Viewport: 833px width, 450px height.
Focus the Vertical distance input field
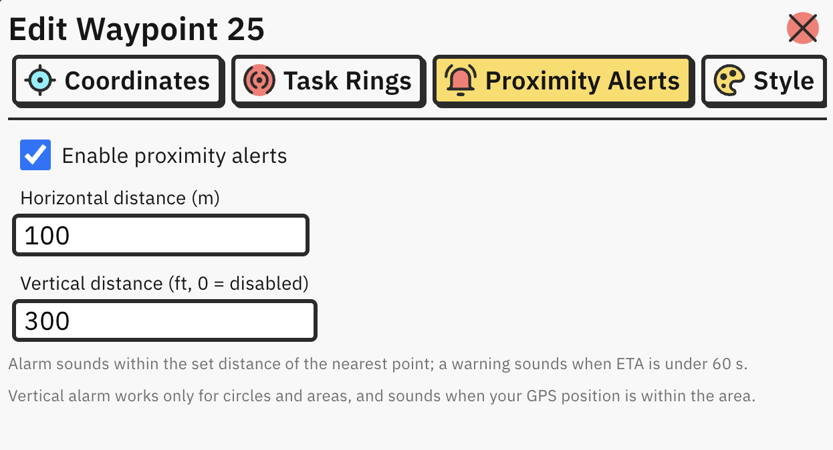(x=165, y=321)
